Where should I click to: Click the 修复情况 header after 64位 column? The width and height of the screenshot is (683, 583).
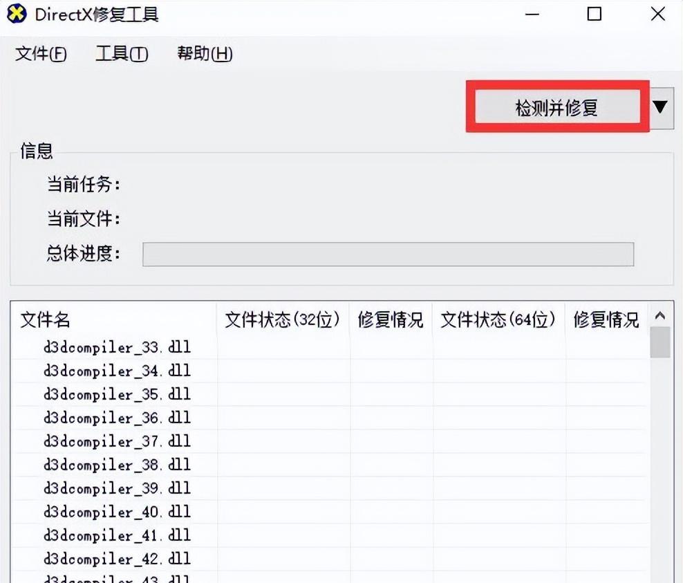point(606,320)
